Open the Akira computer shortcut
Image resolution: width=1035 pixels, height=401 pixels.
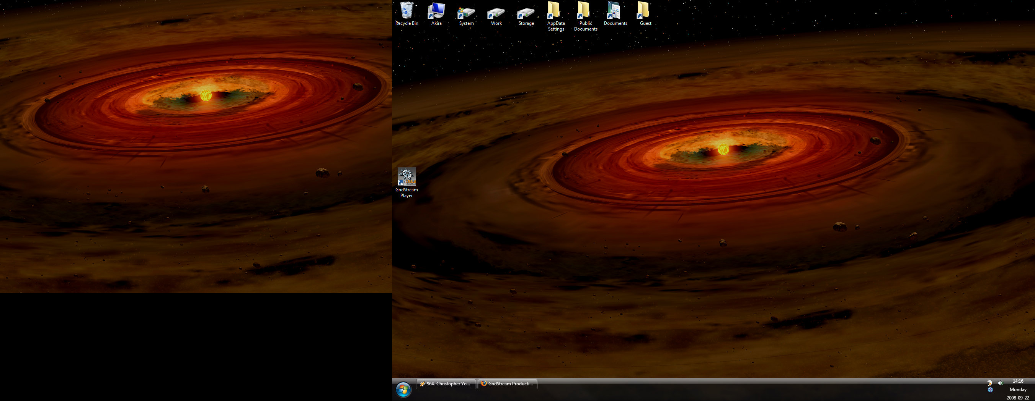[x=436, y=11]
